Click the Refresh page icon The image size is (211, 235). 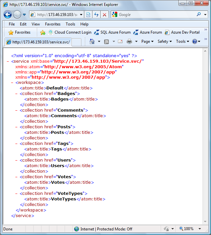coord(96,15)
